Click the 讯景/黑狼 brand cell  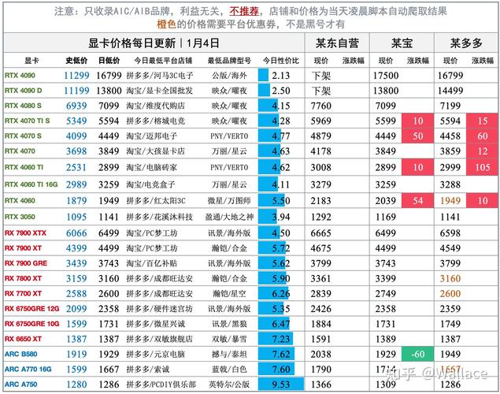[x=229, y=324]
